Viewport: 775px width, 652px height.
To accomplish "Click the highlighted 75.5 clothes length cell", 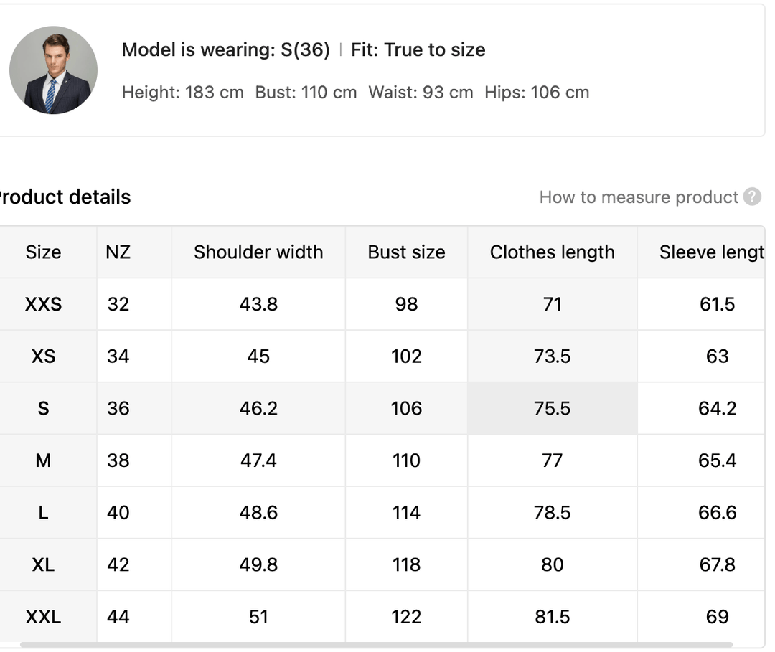I will [x=552, y=409].
